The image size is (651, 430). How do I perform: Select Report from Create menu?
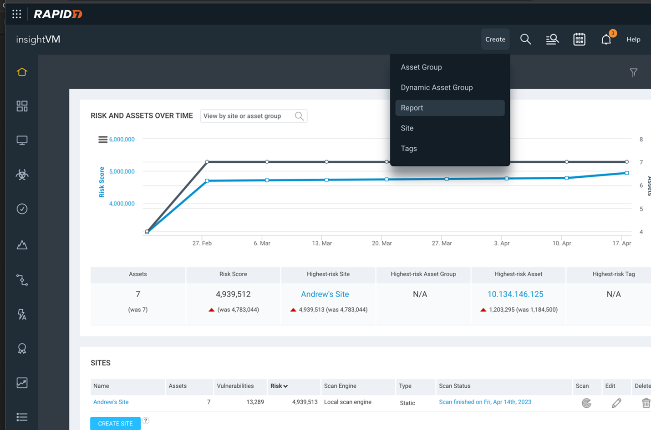point(412,108)
